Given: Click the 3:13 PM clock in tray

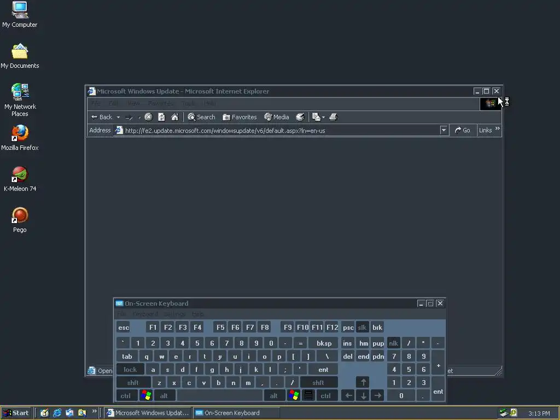Looking at the screenshot, I should (x=539, y=413).
